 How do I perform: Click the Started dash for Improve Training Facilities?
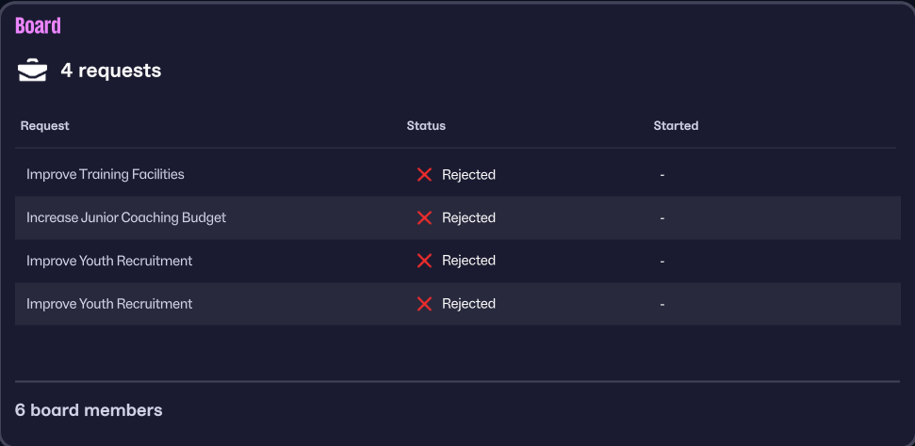coord(662,175)
